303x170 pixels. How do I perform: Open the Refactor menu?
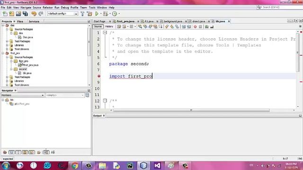coord(47,8)
